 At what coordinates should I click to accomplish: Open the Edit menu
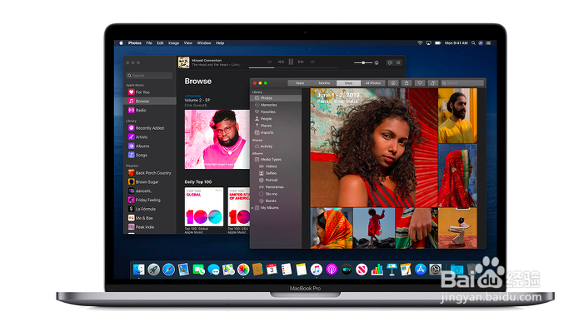[x=160, y=42]
